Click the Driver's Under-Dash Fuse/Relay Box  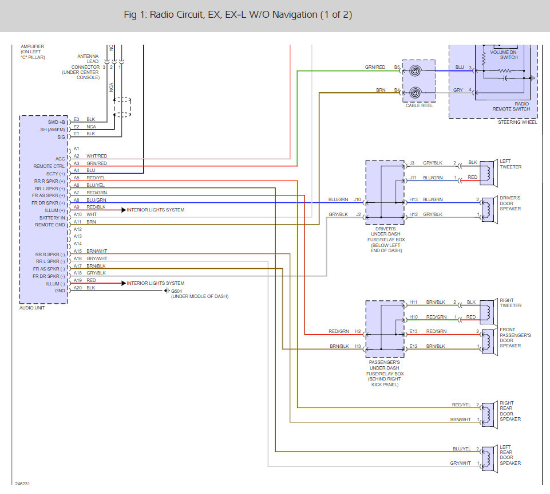click(385, 193)
